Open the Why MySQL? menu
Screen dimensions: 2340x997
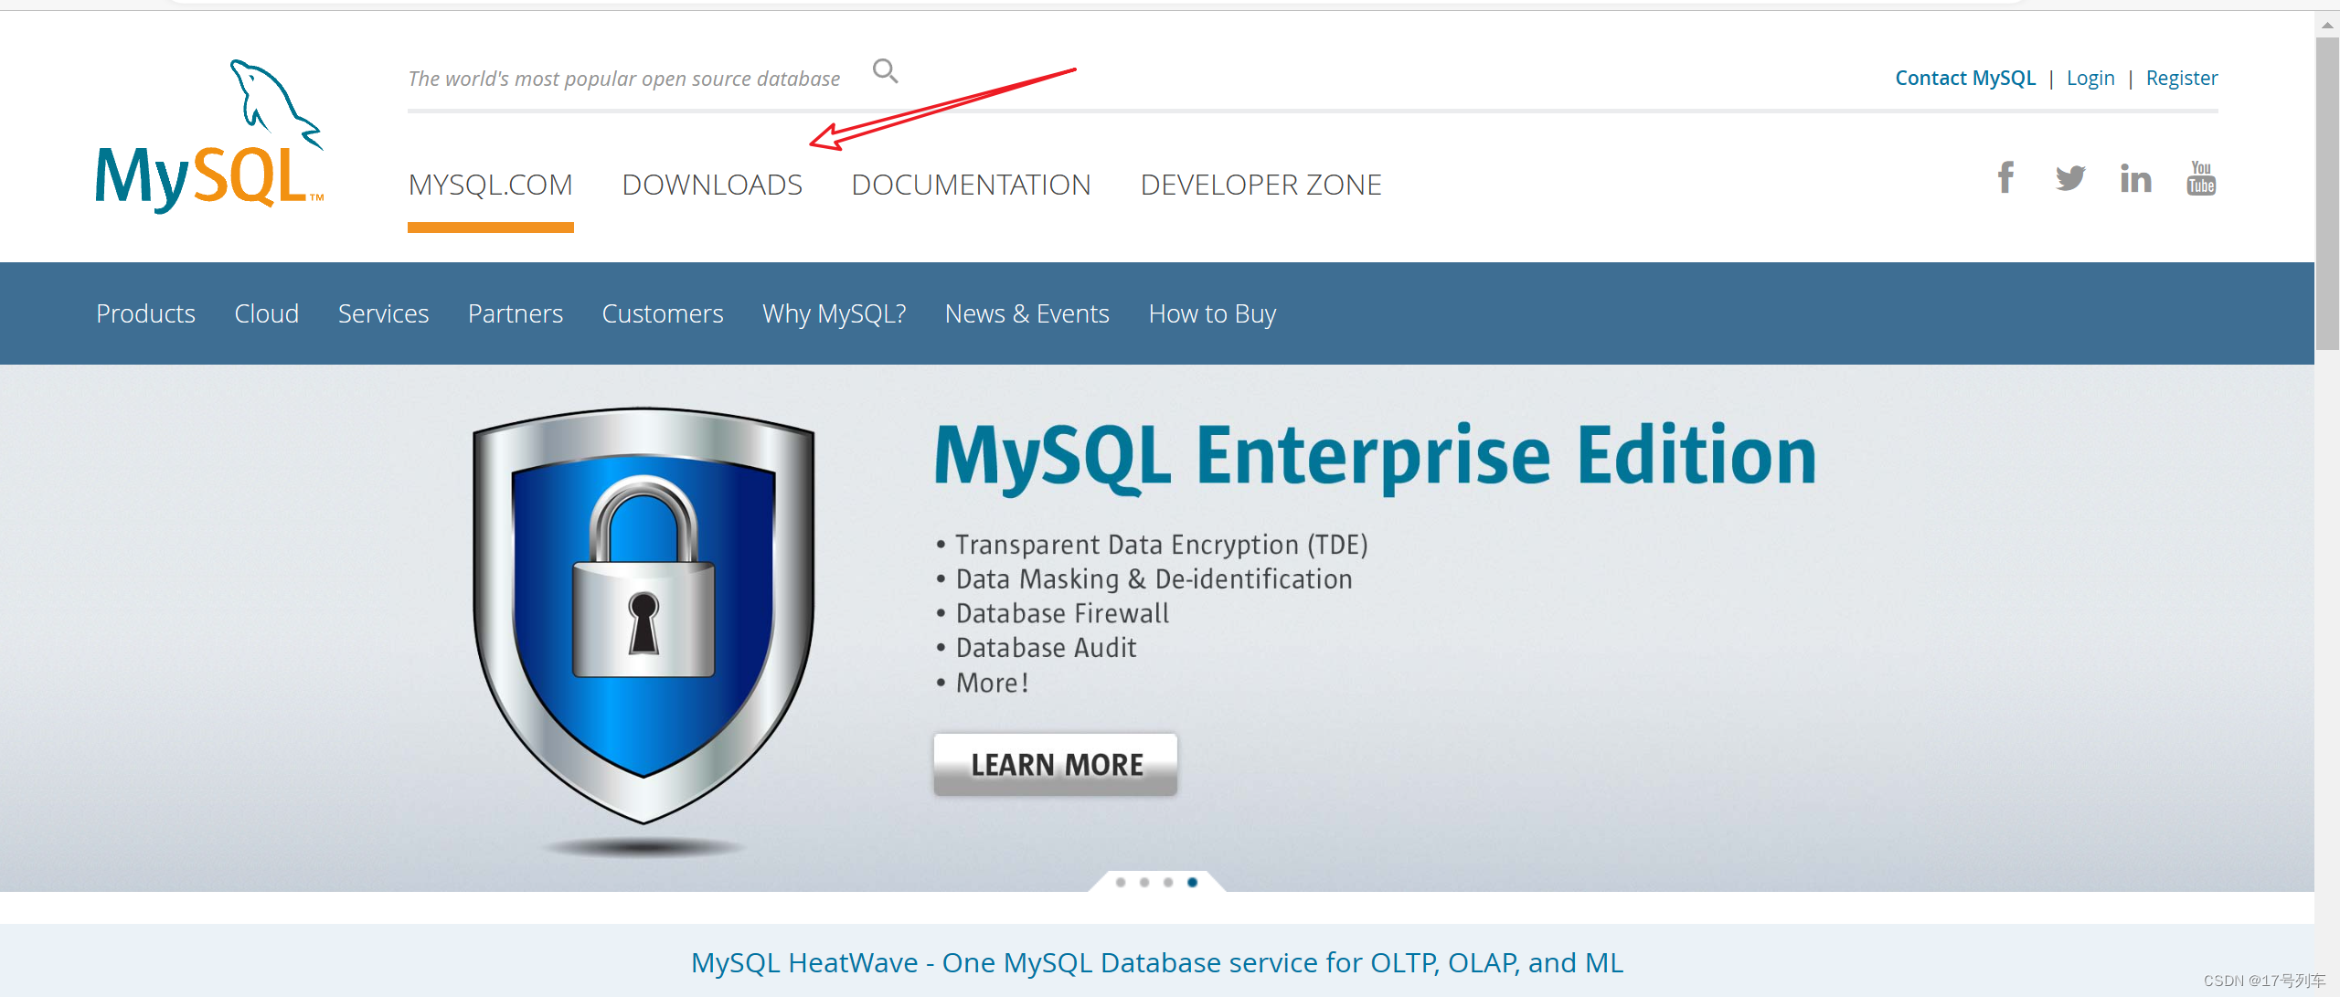click(x=834, y=313)
